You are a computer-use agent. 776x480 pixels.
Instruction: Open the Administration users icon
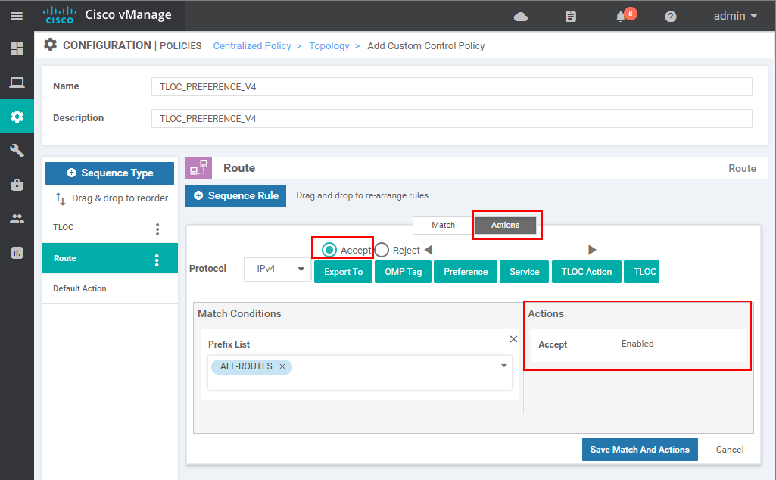(17, 219)
